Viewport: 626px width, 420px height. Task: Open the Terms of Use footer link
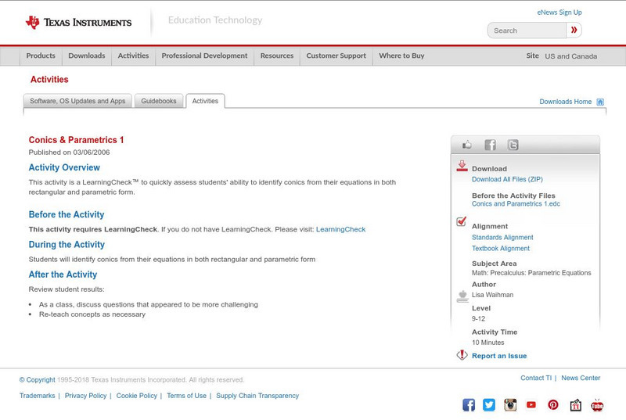pos(186,396)
